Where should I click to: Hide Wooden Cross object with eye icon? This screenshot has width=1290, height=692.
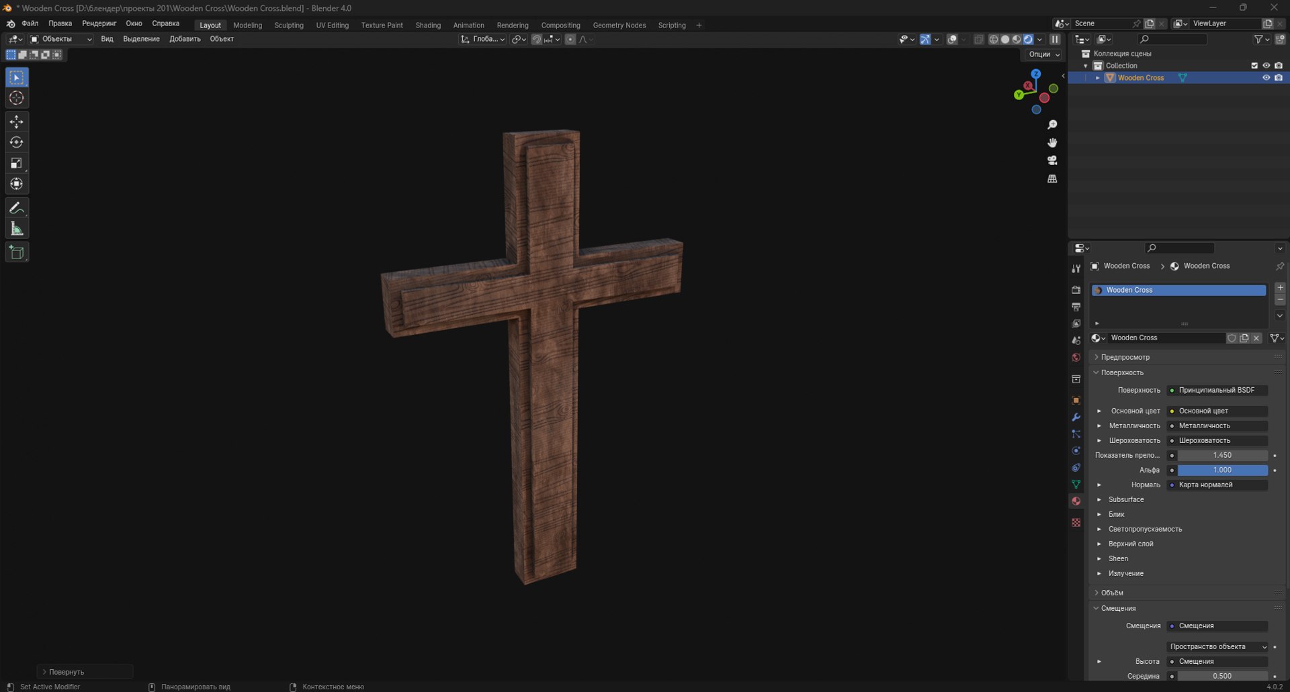coord(1266,78)
